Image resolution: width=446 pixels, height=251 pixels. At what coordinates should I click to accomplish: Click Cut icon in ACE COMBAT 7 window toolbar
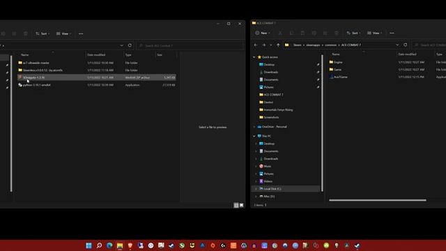(x=280, y=33)
